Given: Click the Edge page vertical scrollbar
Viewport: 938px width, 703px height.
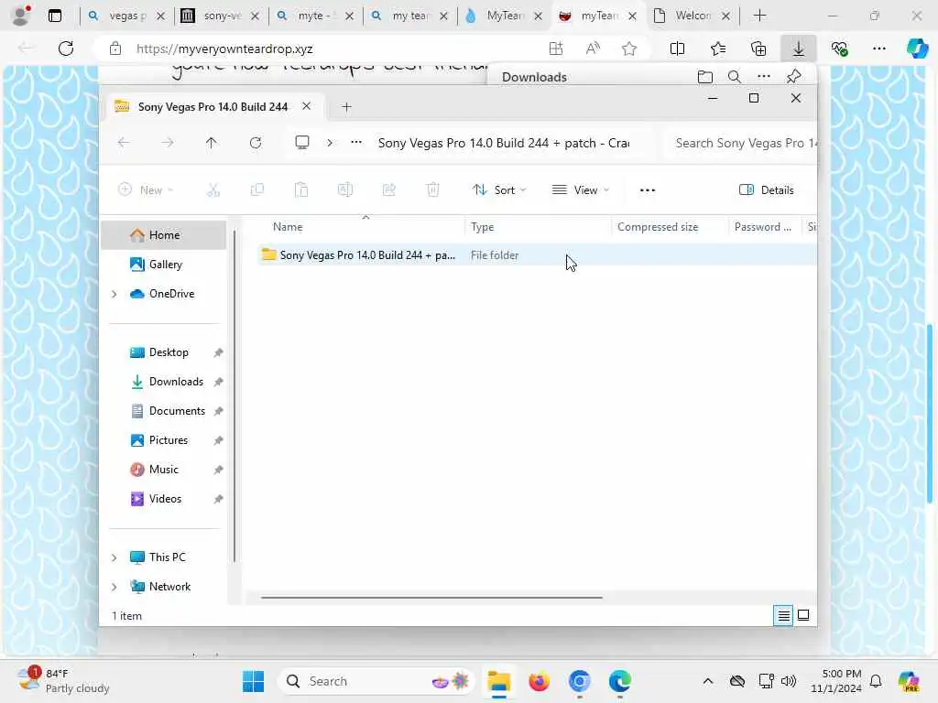Looking at the screenshot, I should [930, 413].
